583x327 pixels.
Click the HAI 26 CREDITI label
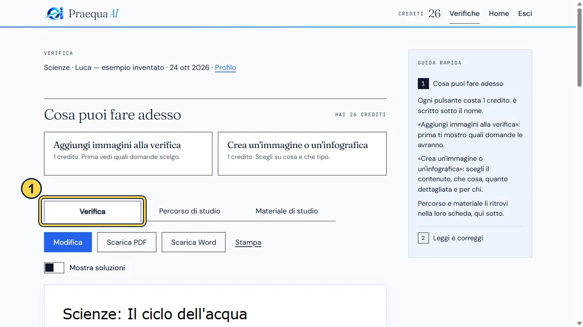(361, 115)
